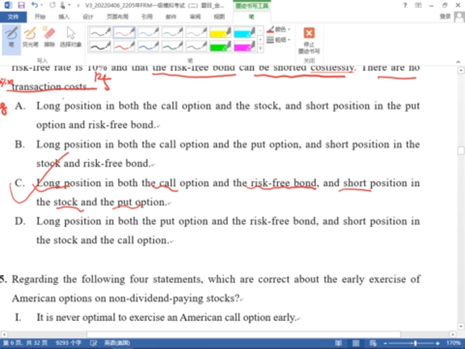Image resolution: width=465 pixels, height=349 pixels.
Task: Expand the pen styles gallery more arrow
Action: pos(260,49)
